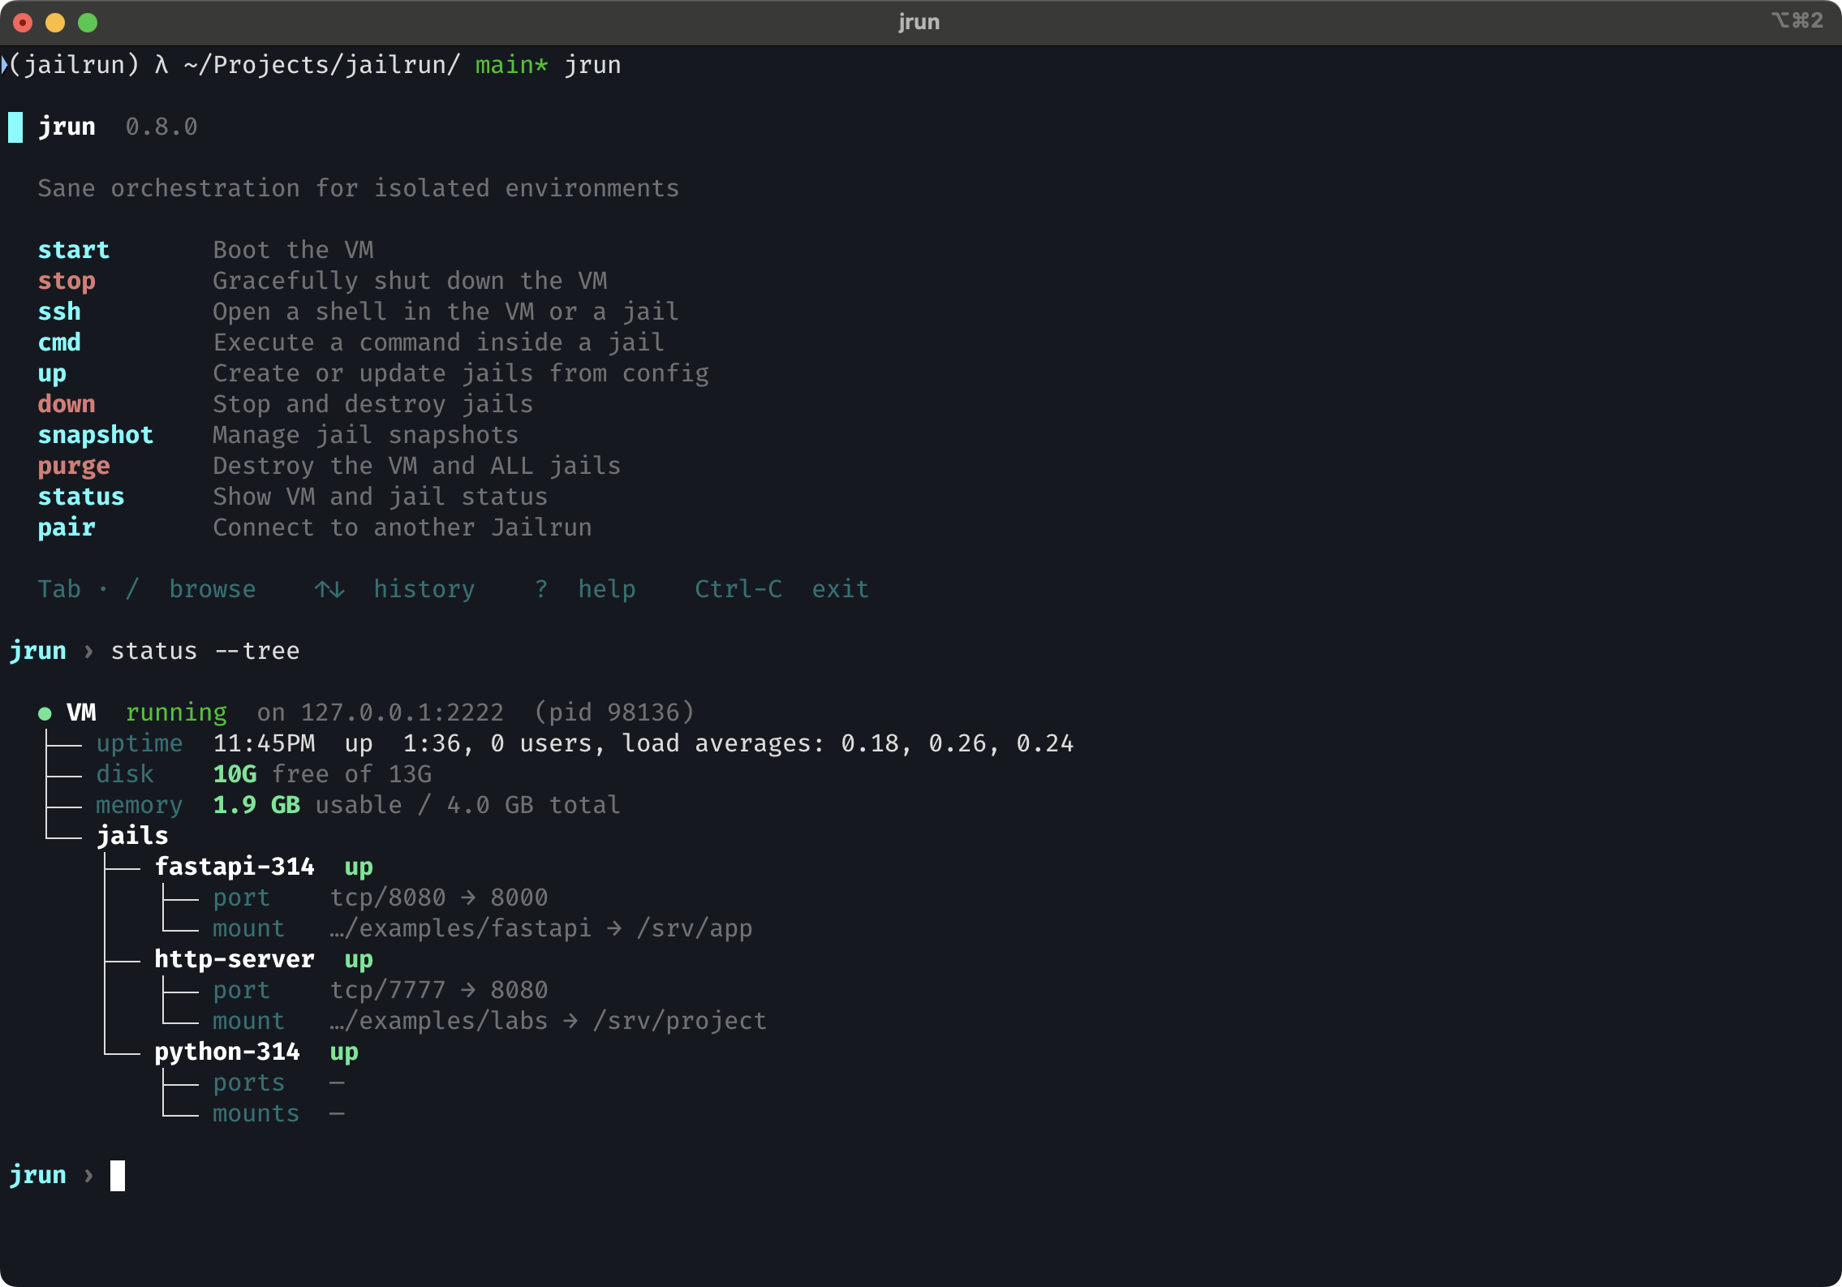1842x1287 pixels.
Task: Click the green zoom window button
Action: 88,23
